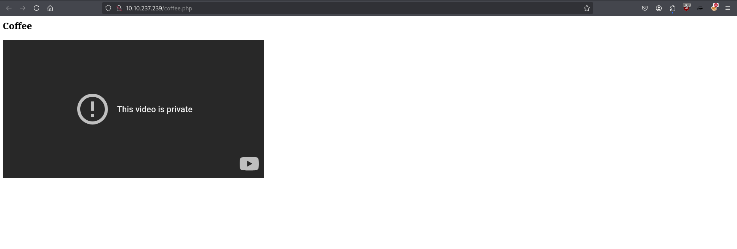Toggle the FoxyProxy extension icon
This screenshot has height=249, width=737.
coord(714,7)
